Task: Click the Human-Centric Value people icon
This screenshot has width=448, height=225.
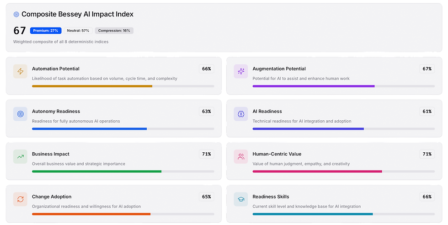Action: 241,157
